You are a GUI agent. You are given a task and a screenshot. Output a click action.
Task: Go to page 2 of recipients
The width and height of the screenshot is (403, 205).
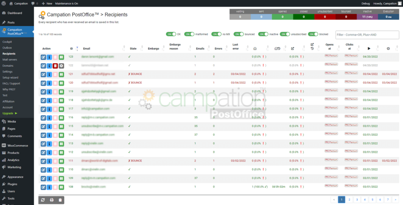tap(349, 200)
